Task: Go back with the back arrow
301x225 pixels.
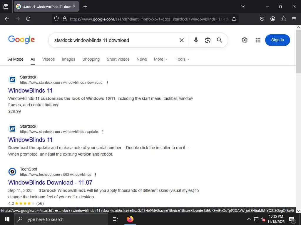Action: [7, 19]
